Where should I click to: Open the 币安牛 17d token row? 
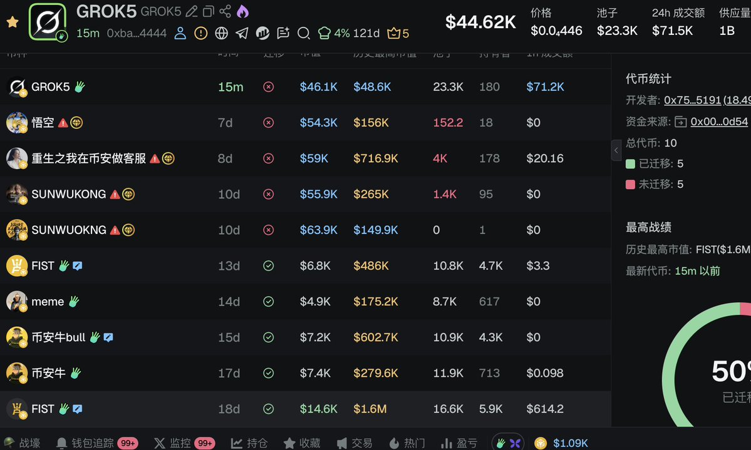click(305, 373)
